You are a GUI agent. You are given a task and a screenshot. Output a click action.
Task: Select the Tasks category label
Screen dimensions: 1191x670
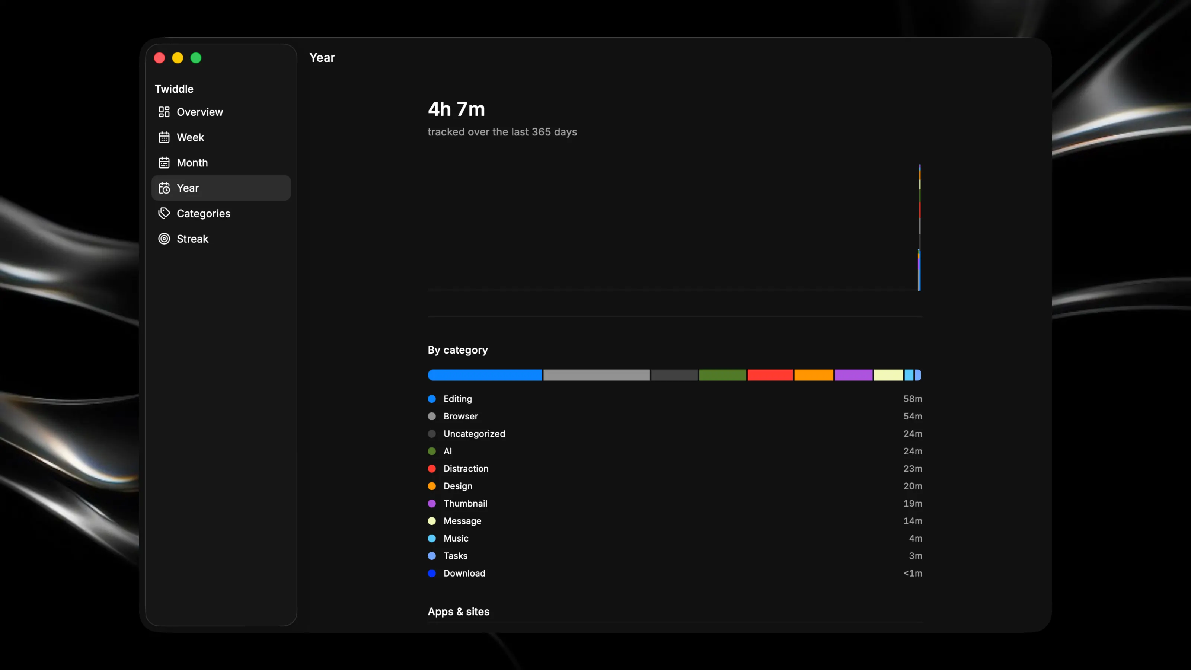pyautogui.click(x=456, y=556)
